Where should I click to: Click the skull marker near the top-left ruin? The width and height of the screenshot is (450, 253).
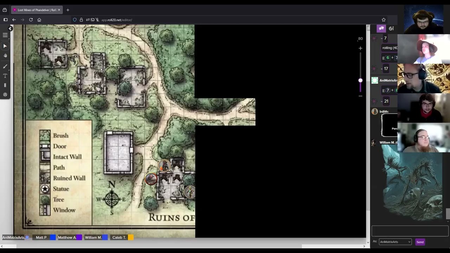[77, 57]
